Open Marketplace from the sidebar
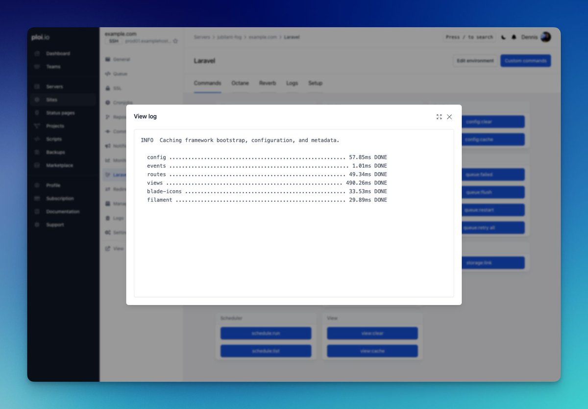The height and width of the screenshot is (409, 588). (59, 165)
